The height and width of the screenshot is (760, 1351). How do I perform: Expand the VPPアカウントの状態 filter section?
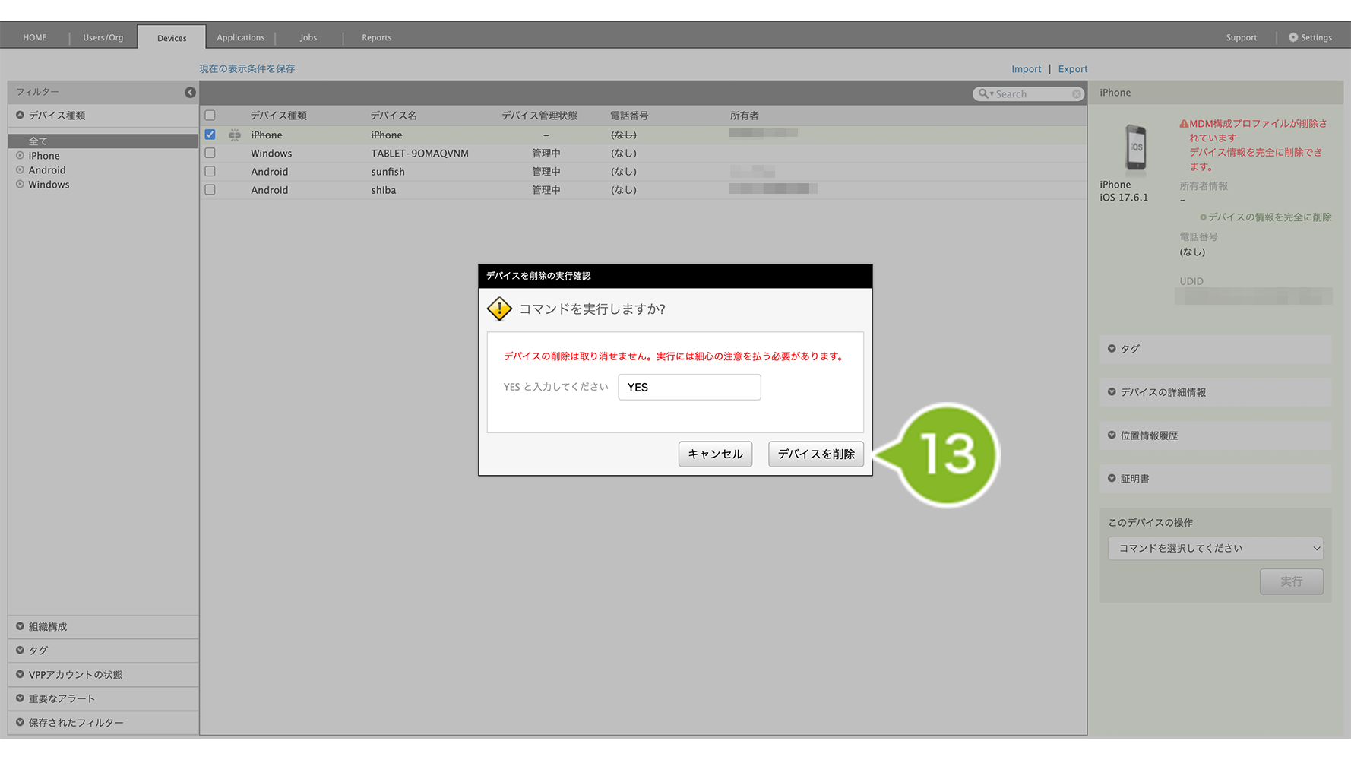(103, 675)
